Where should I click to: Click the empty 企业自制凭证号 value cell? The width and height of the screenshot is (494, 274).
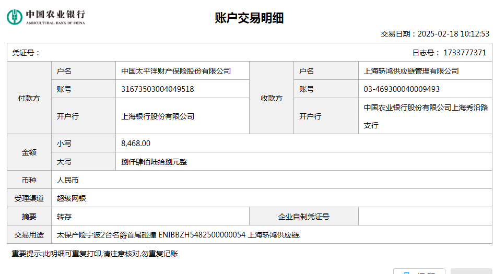point(422,217)
